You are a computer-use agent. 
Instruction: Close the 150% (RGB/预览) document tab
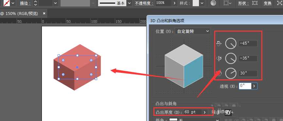point(44,13)
